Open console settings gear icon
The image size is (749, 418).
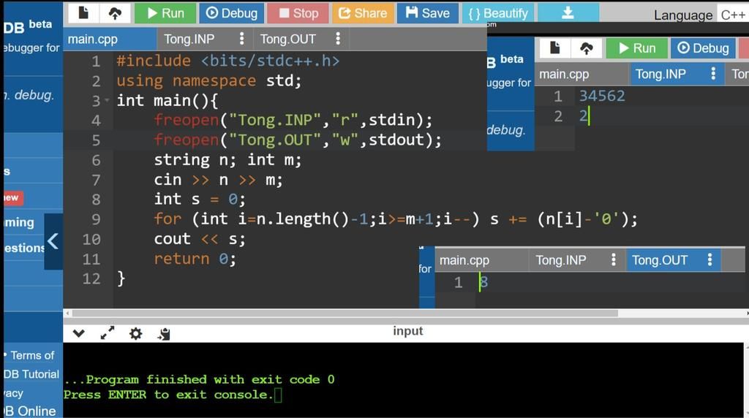(x=135, y=333)
